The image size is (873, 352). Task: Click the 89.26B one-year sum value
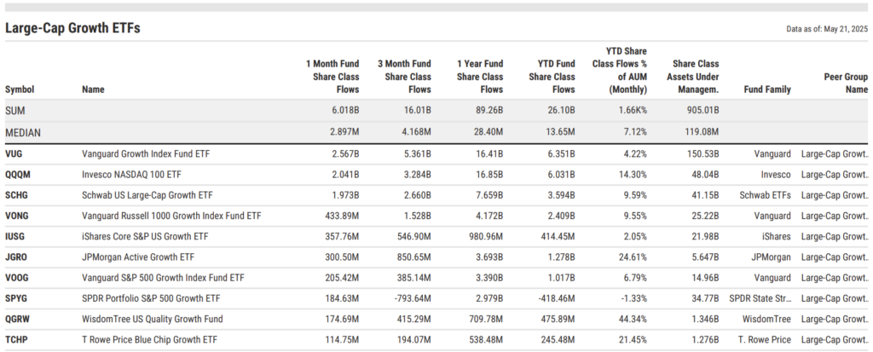pyautogui.click(x=488, y=111)
